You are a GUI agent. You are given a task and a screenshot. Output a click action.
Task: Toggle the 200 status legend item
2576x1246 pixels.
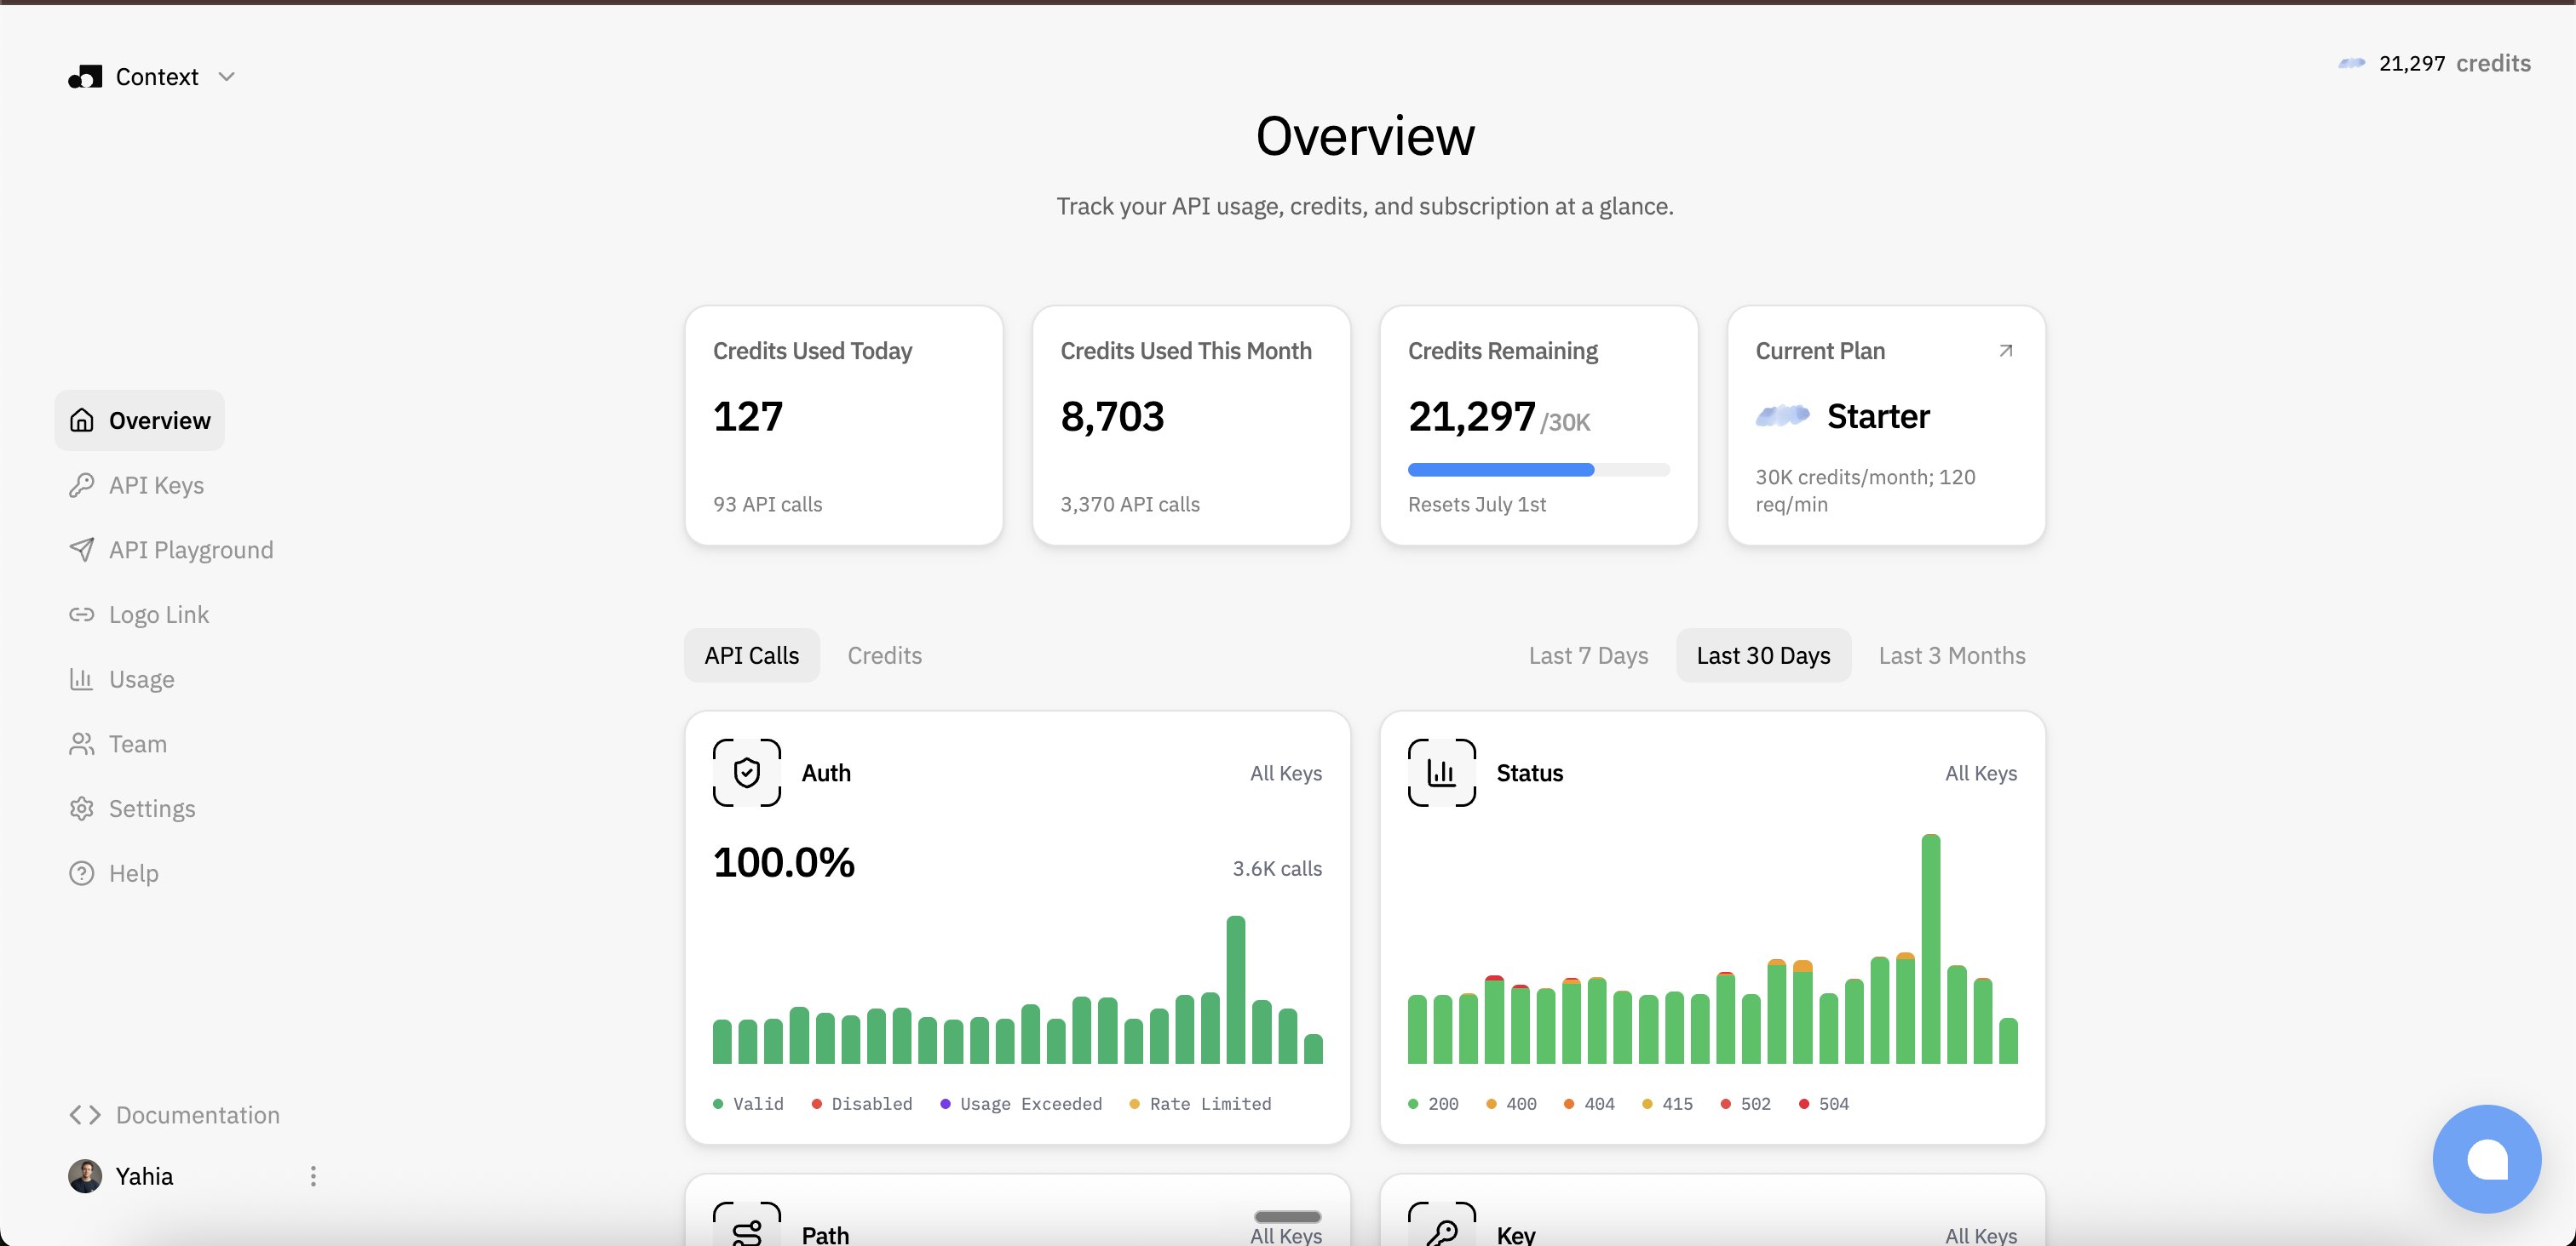pyautogui.click(x=1433, y=1104)
